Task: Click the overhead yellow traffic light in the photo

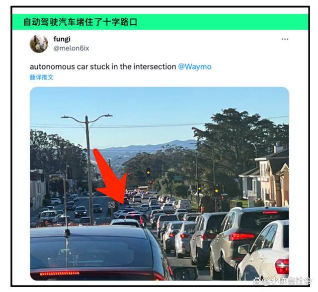Action: tap(149, 172)
